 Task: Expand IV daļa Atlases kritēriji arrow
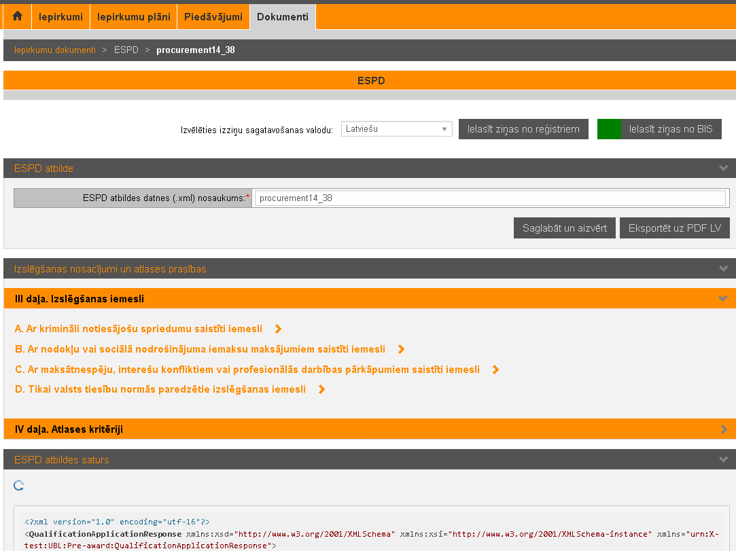pyautogui.click(x=724, y=429)
